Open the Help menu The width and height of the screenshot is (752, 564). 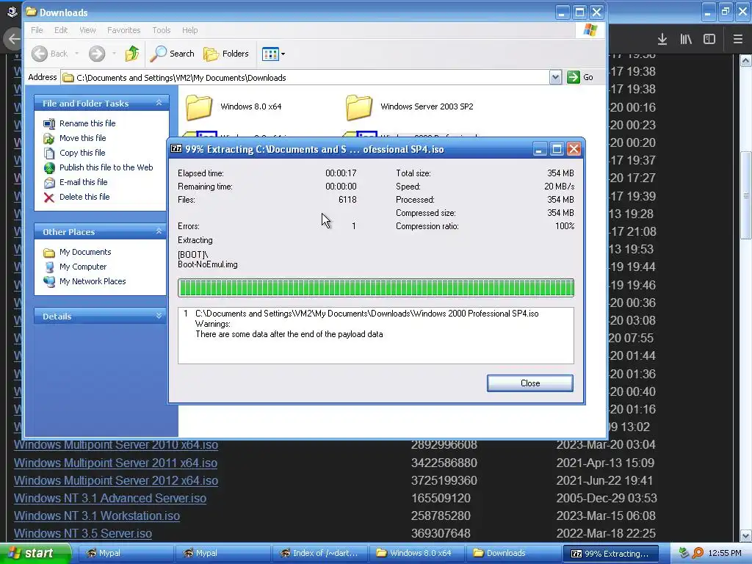(x=190, y=30)
